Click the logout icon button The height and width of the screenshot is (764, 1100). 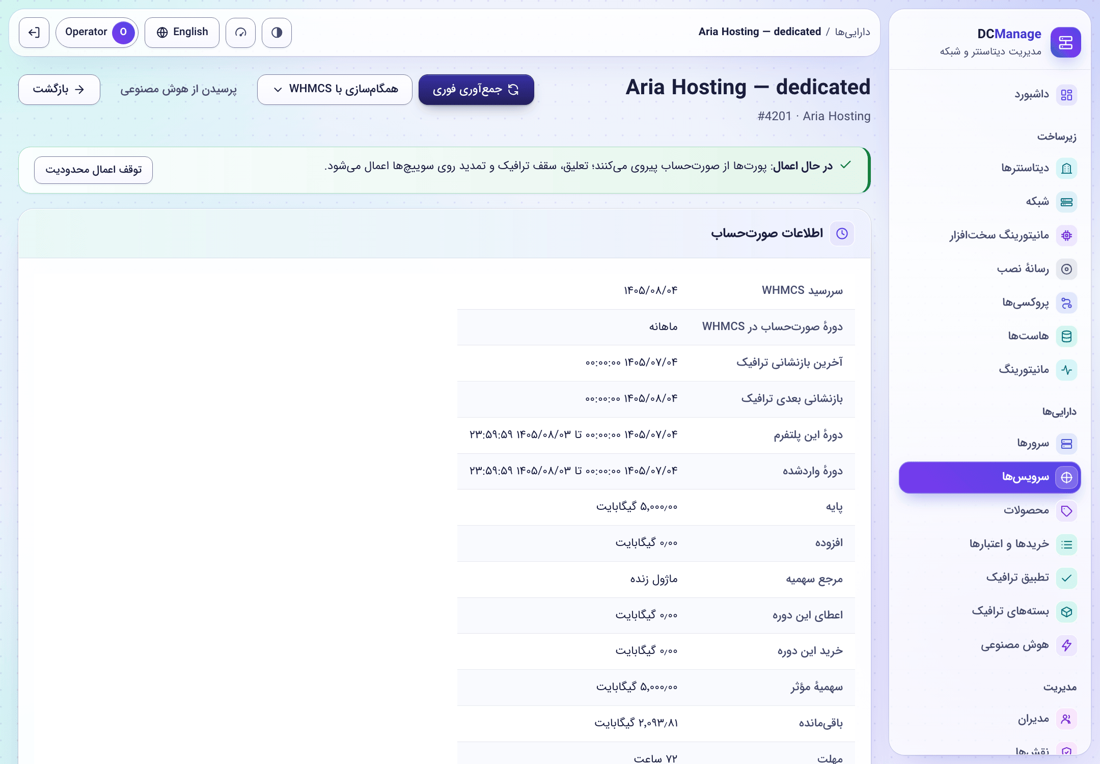pos(34,33)
